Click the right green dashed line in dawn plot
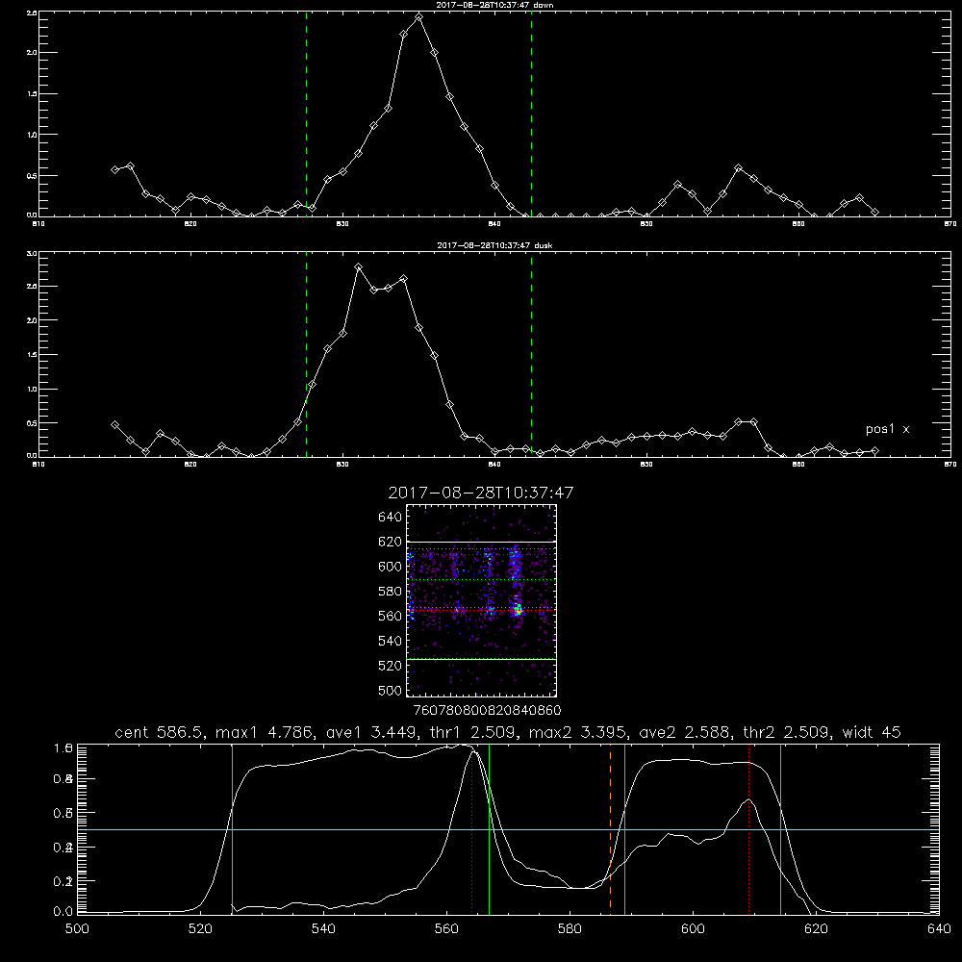962x962 pixels. [531, 114]
